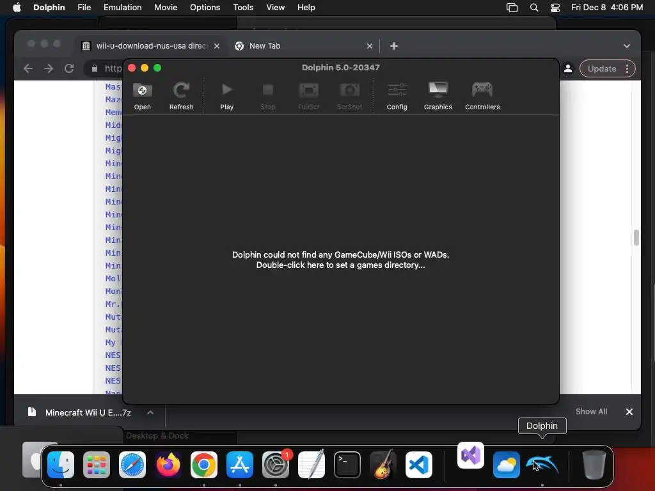Viewport: 655px width, 491px height.
Task: Refresh the Dolphin game list
Action: click(x=181, y=96)
